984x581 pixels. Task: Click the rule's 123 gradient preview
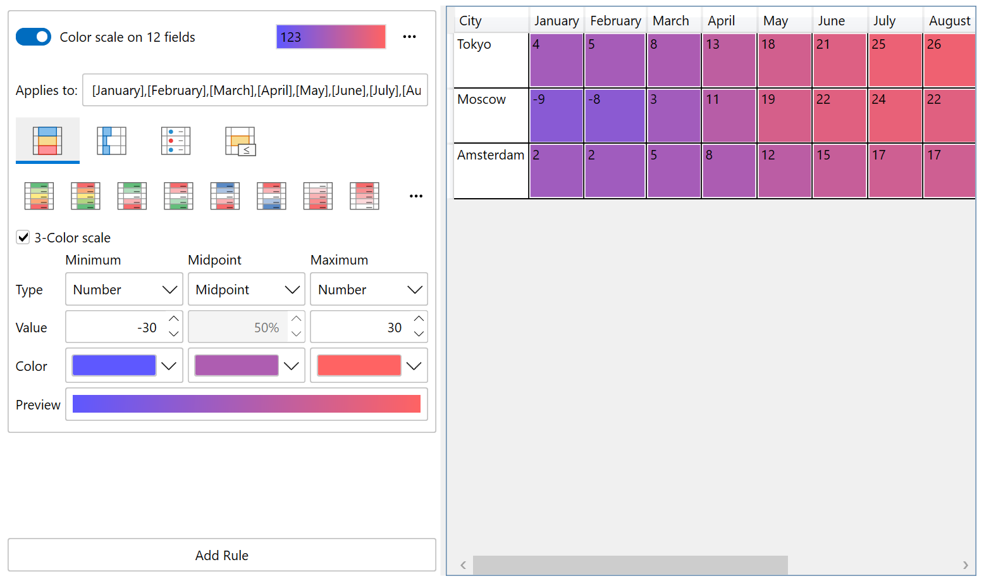(331, 37)
